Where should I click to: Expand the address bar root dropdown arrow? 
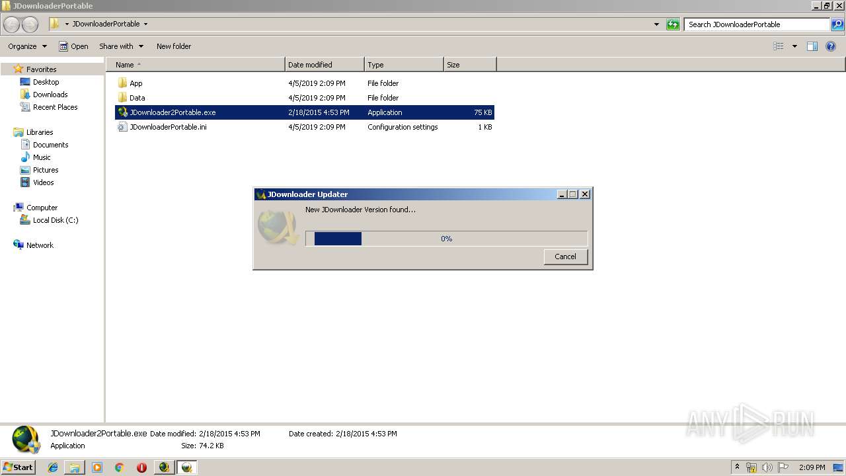[x=67, y=24]
